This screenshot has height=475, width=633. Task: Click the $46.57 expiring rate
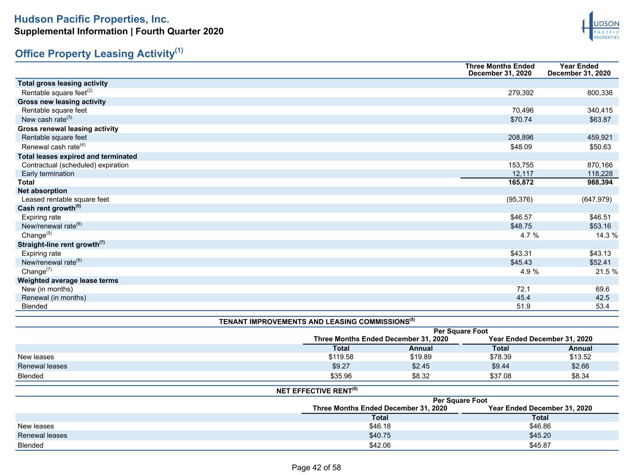click(x=521, y=217)
